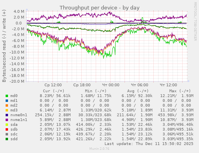
Task: Click the 'Last update: Thu Dec 11 15:50:02 2025' text
Action: (x=149, y=144)
